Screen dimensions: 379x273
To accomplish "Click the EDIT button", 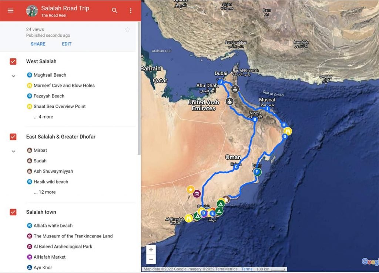I will click(67, 44).
